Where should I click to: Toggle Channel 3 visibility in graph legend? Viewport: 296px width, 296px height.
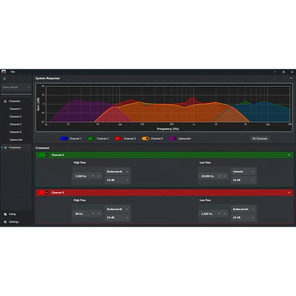[x=119, y=139]
